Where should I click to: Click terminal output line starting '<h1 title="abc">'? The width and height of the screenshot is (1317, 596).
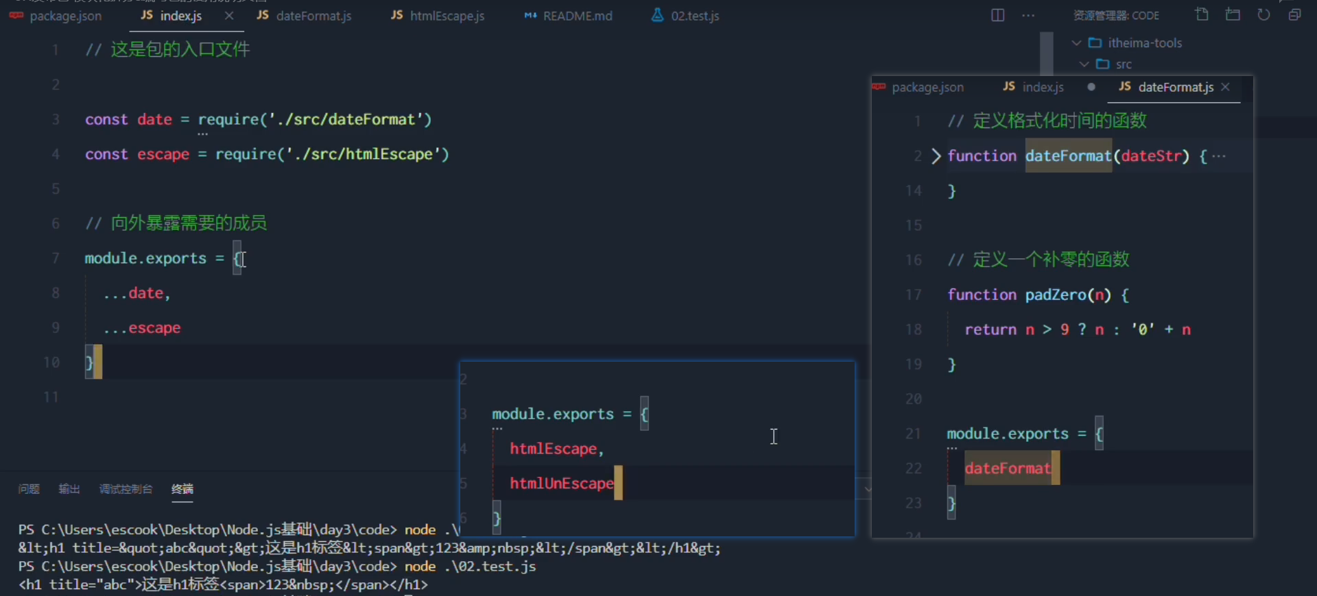(223, 585)
